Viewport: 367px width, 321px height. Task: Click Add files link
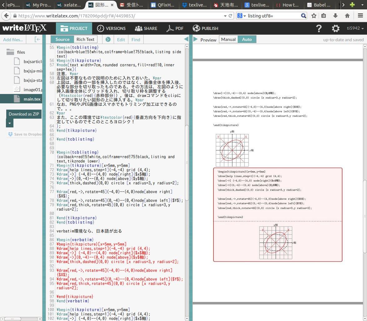[x=13, y=40]
